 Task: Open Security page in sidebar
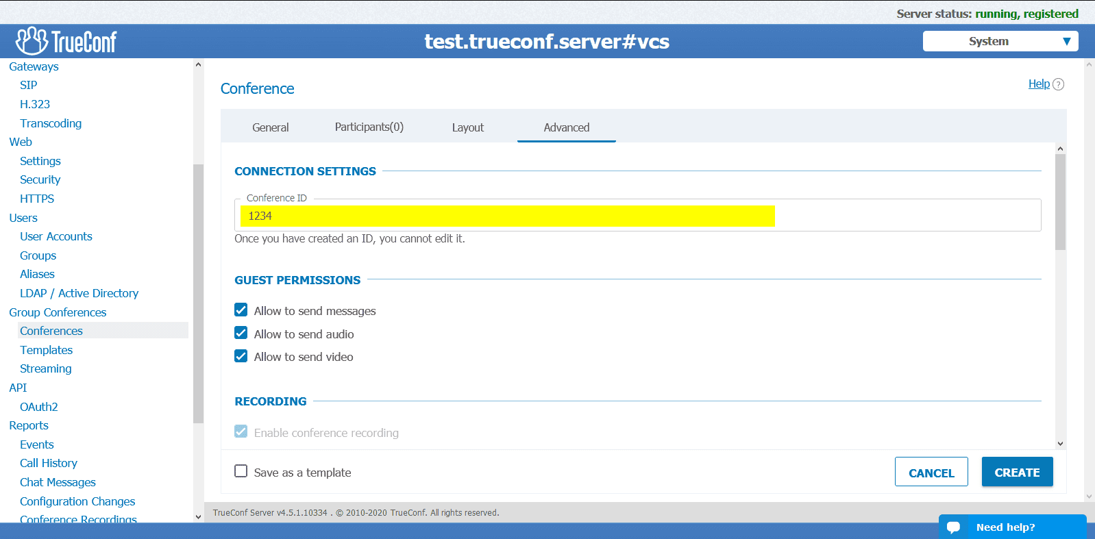click(x=40, y=179)
